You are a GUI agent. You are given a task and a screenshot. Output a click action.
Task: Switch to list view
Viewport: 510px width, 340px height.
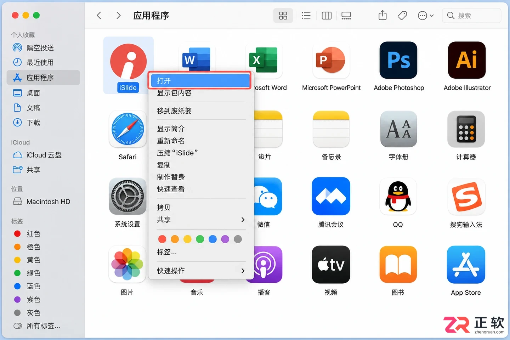(x=306, y=16)
